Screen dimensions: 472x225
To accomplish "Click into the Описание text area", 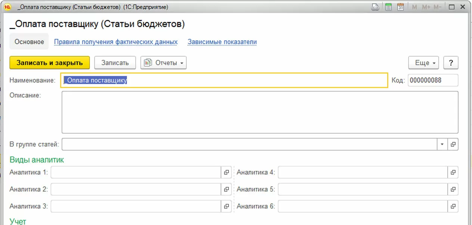I will tap(260, 112).
